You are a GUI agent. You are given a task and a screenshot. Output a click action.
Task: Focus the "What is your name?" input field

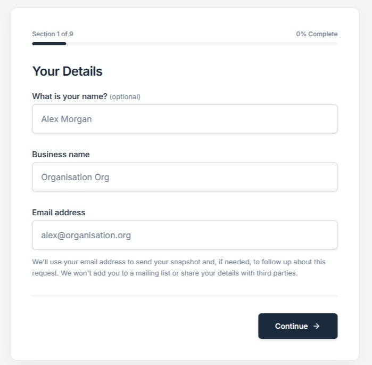184,119
